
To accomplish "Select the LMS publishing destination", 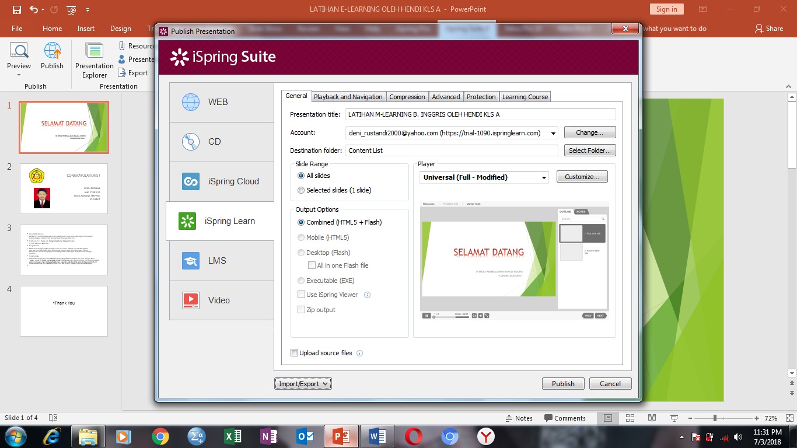I will [x=222, y=261].
